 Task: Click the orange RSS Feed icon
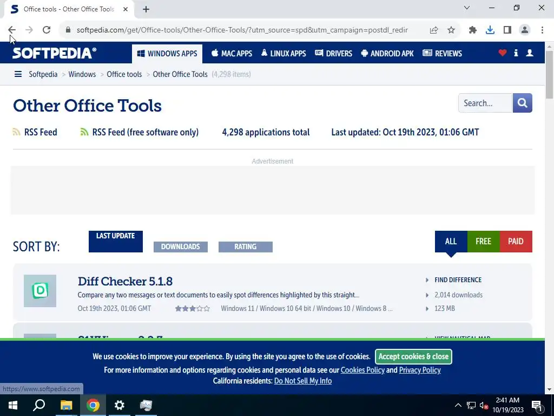(x=16, y=132)
